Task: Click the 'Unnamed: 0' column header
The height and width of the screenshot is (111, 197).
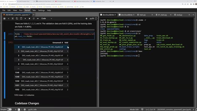Action: pos(58,43)
